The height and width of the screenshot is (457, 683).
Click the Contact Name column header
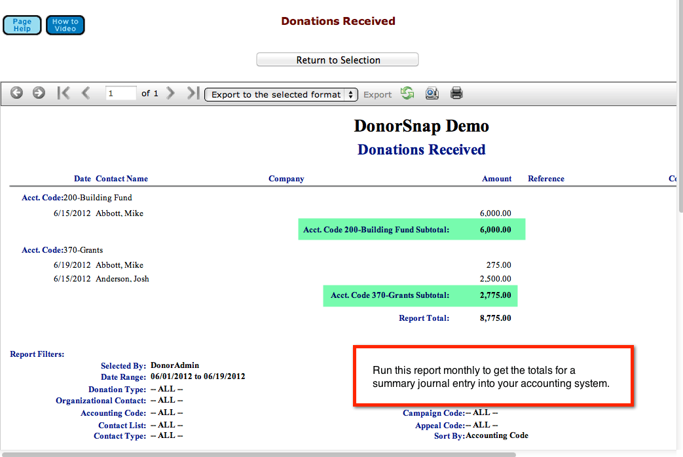[x=122, y=179]
